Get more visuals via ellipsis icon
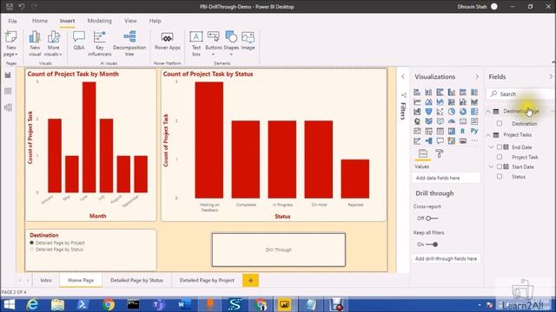The width and height of the screenshot is (556, 312). tap(474, 140)
